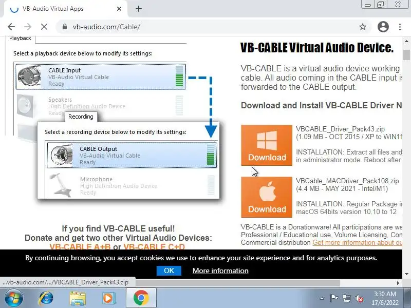Show hidden system tray icons
This screenshot has width=411, height=308.
click(x=322, y=298)
